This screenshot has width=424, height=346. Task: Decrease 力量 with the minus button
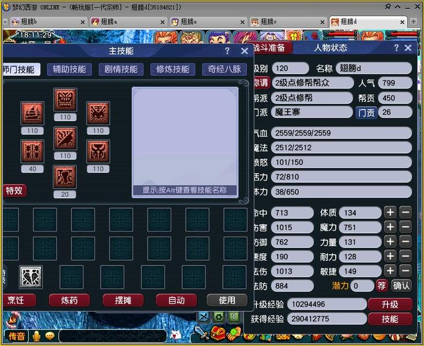click(406, 242)
